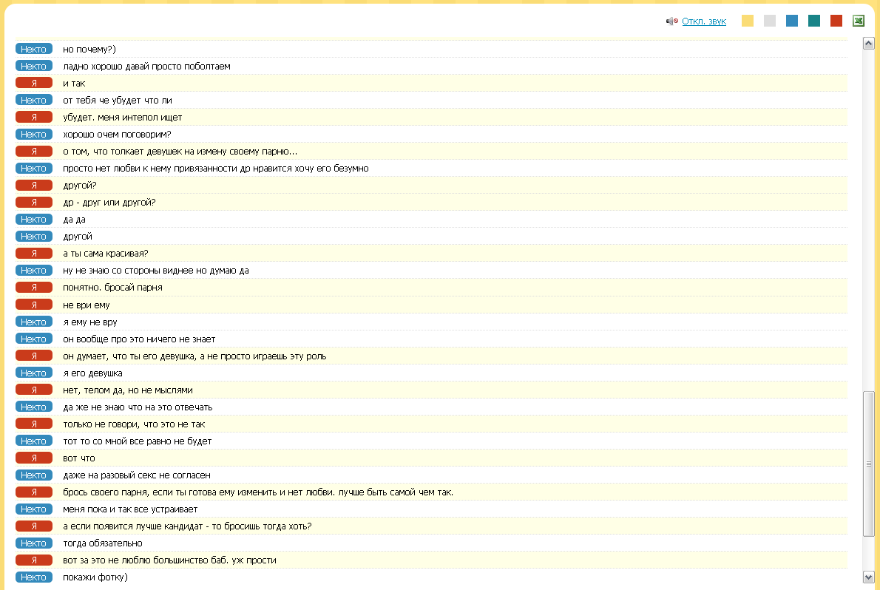This screenshot has width=880, height=590.
Task: Select message 'но почему?)'
Action: coord(89,50)
